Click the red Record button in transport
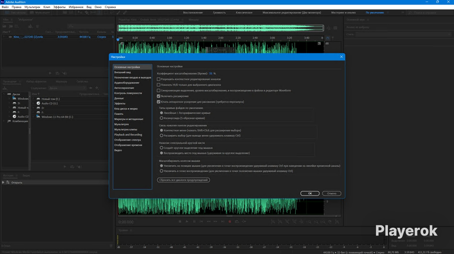The width and height of the screenshot is (454, 254). click(229, 221)
